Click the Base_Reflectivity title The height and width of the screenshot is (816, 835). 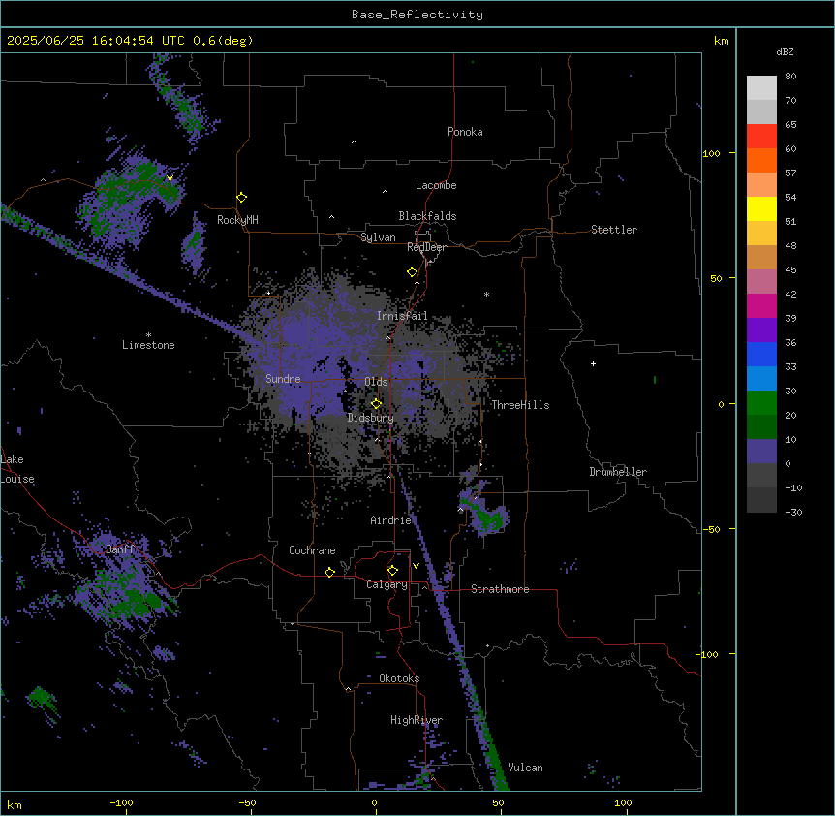417,15
